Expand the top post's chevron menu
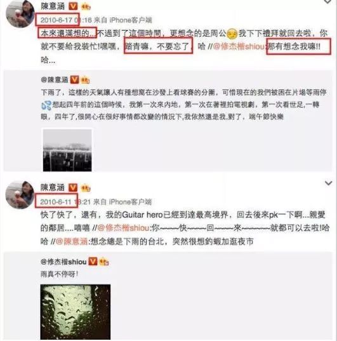 (x=328, y=2)
